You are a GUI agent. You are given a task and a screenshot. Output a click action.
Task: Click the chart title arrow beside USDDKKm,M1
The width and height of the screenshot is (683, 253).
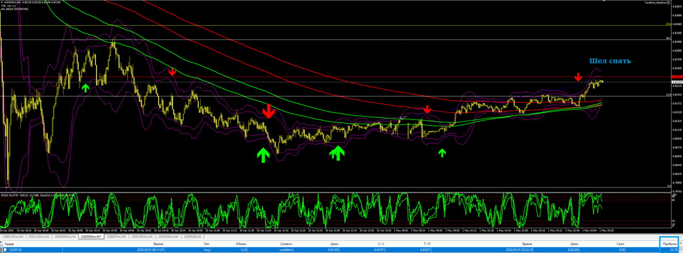(2, 3)
